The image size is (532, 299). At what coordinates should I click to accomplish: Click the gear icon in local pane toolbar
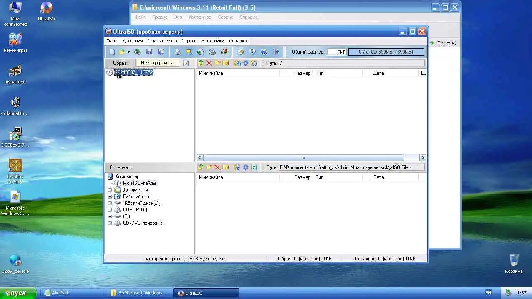pos(246,167)
